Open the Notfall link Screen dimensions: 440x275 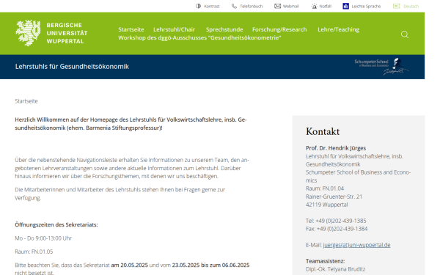click(325, 6)
